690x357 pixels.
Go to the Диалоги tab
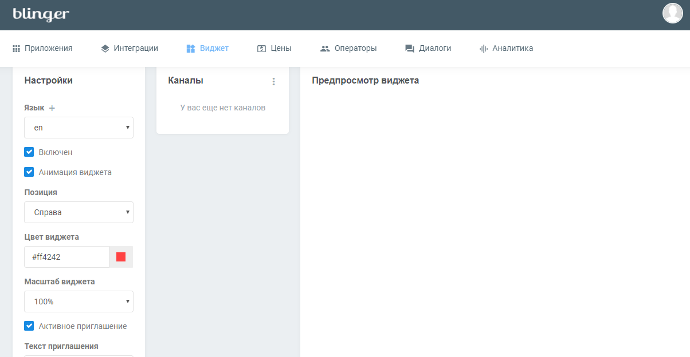(x=428, y=49)
